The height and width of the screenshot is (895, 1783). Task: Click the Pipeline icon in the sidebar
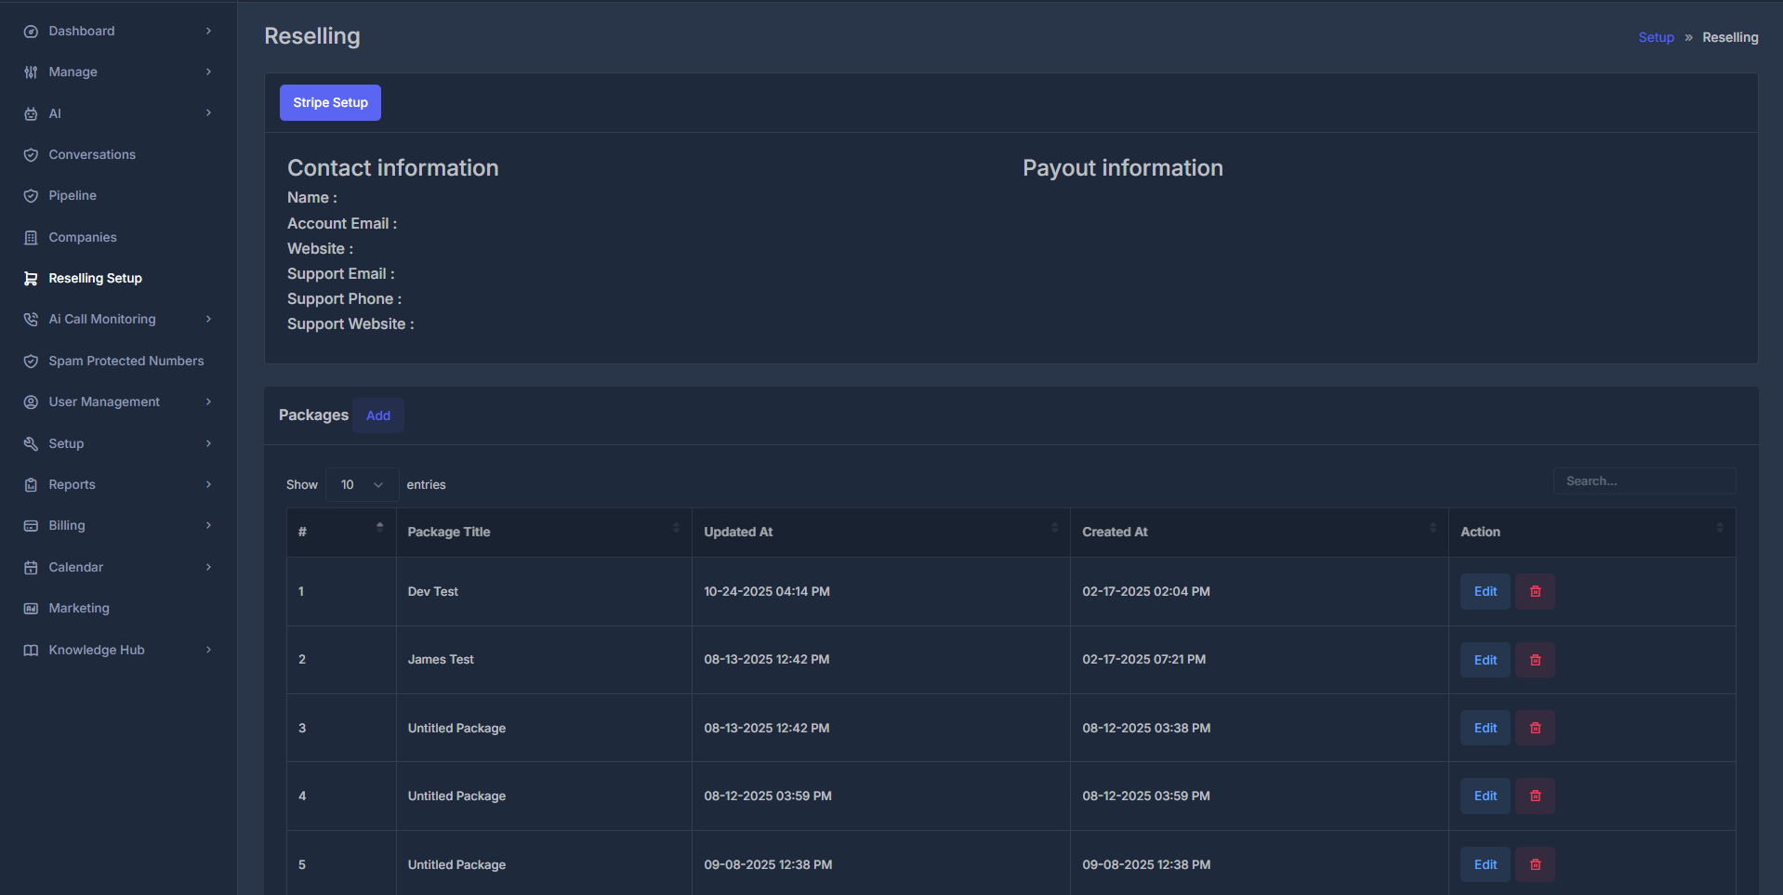pos(31,195)
